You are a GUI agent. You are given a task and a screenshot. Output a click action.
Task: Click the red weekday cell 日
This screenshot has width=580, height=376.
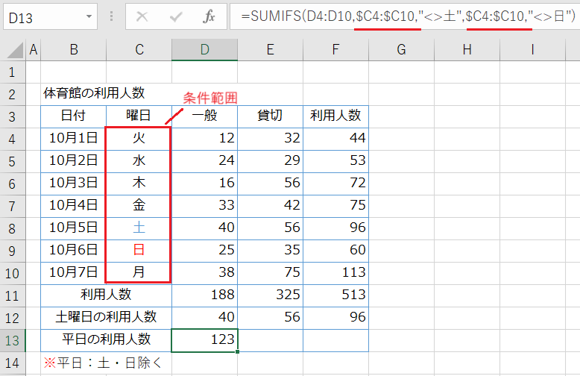point(139,251)
